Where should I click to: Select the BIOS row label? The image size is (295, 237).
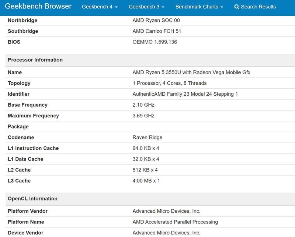[14, 42]
